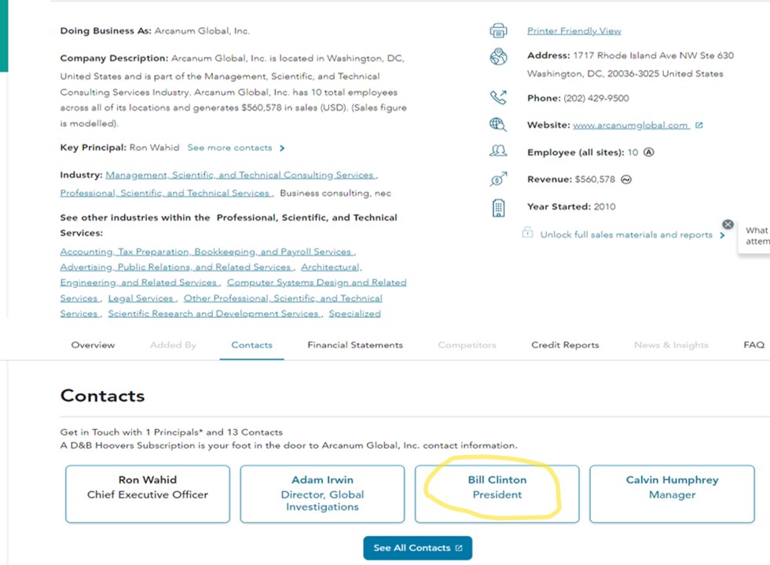Click the external link icon after website URL
Screen dimensions: 770x565
(699, 125)
